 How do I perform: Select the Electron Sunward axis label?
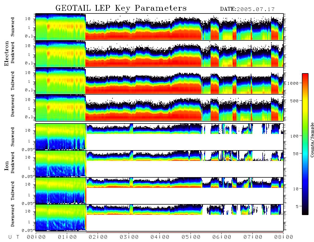click(13, 27)
